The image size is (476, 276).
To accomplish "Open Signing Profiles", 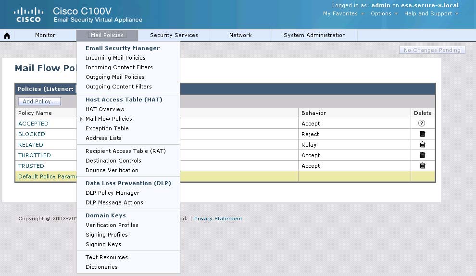I will click(x=107, y=235).
